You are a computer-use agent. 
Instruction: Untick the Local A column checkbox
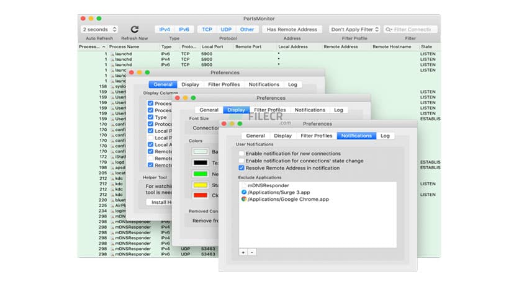pyautogui.click(x=151, y=144)
